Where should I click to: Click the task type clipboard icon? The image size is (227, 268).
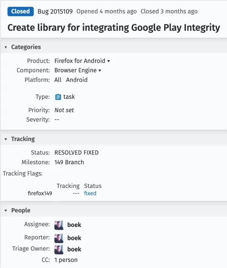click(x=58, y=97)
